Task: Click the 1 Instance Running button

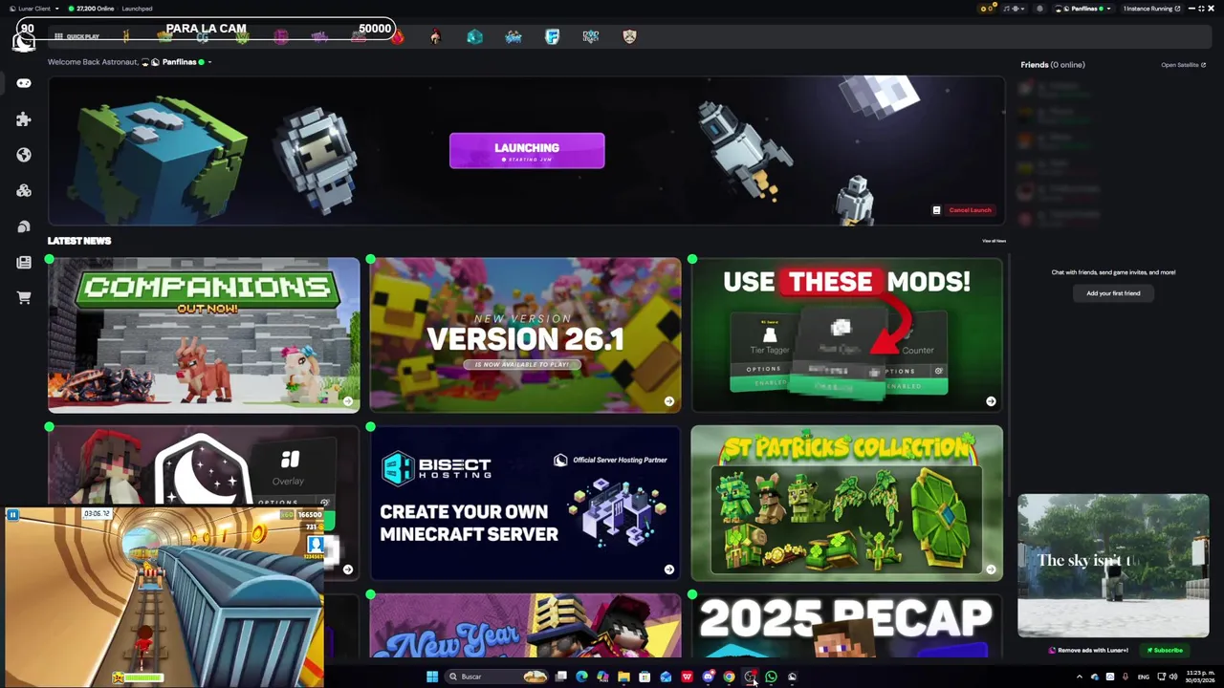Action: coord(1151,9)
